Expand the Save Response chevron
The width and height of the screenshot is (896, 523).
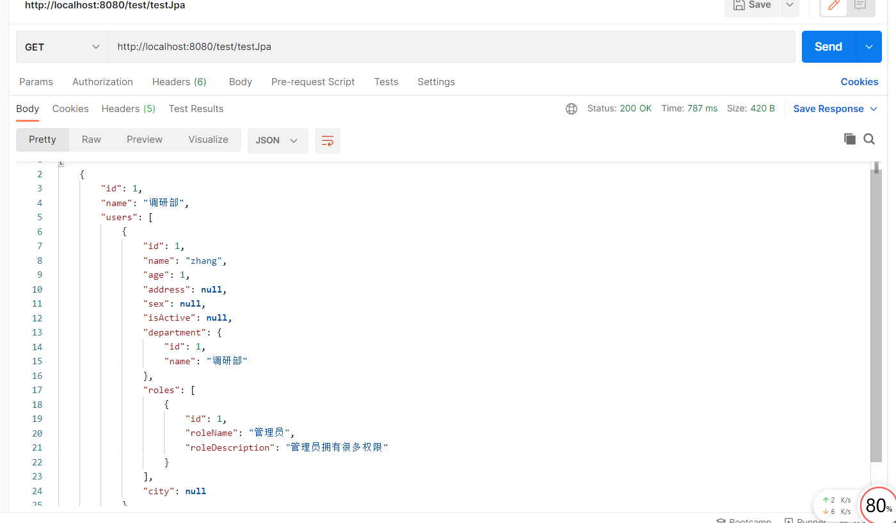coord(874,109)
